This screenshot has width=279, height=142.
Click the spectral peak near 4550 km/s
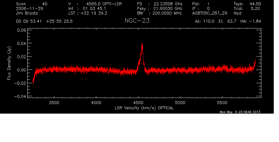pos(142,44)
